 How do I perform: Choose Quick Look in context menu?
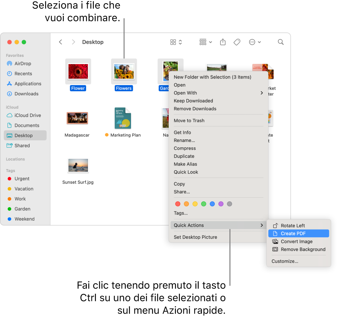(x=218, y=172)
